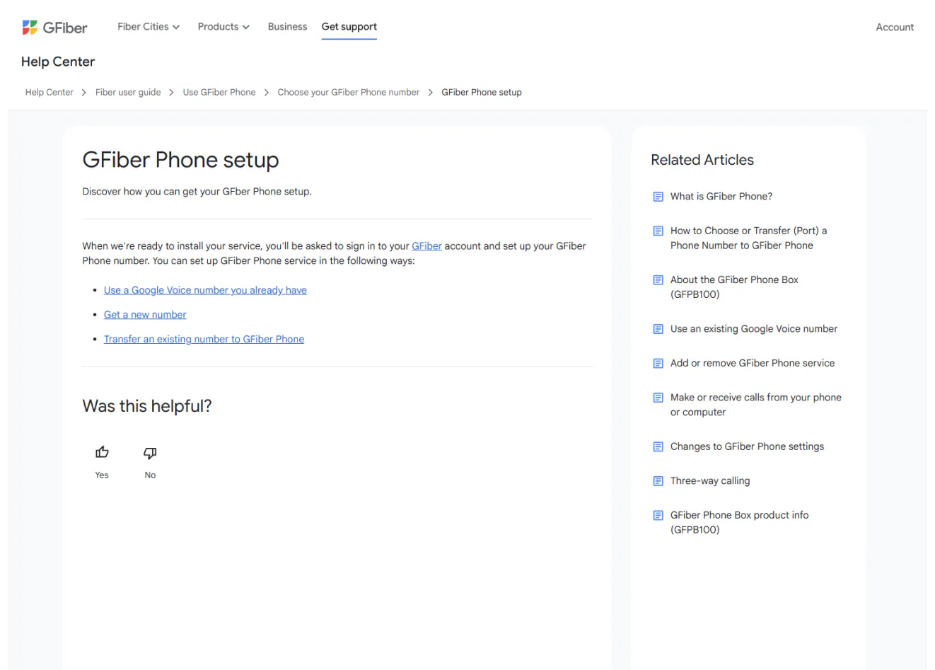Click the GFiber logo icon
The width and height of the screenshot is (935, 670).
pyautogui.click(x=30, y=28)
